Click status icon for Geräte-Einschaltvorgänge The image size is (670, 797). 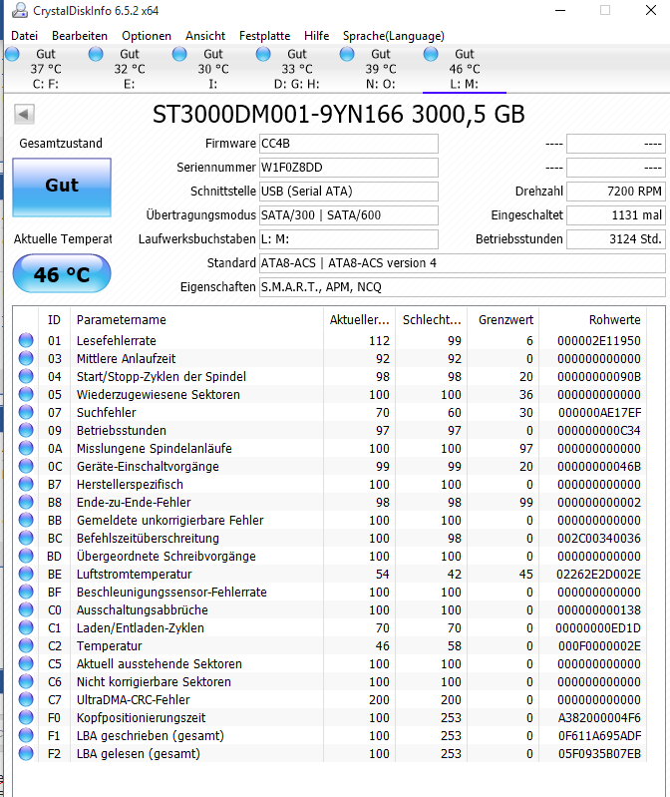pyautogui.click(x=26, y=466)
